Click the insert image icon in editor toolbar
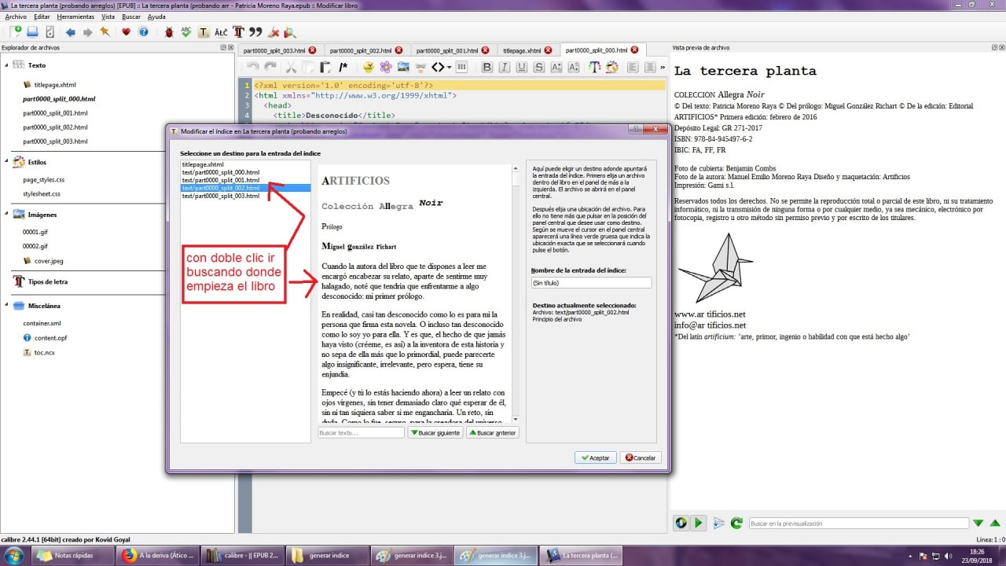Image resolution: width=1006 pixels, height=566 pixels. [x=403, y=68]
